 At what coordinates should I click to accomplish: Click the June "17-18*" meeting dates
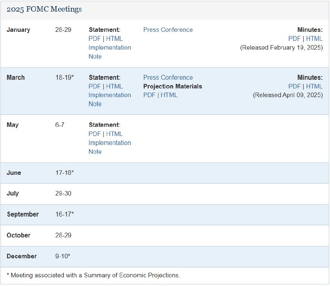[64, 173]
